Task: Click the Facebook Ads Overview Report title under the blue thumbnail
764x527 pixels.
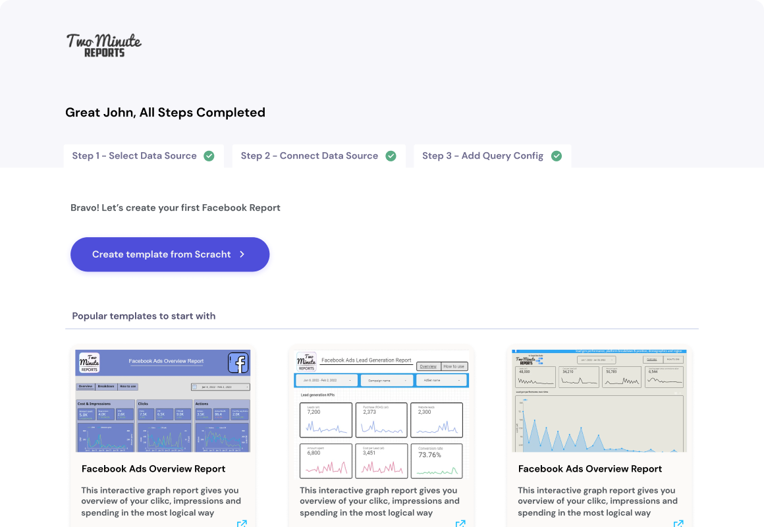Action: (153, 469)
